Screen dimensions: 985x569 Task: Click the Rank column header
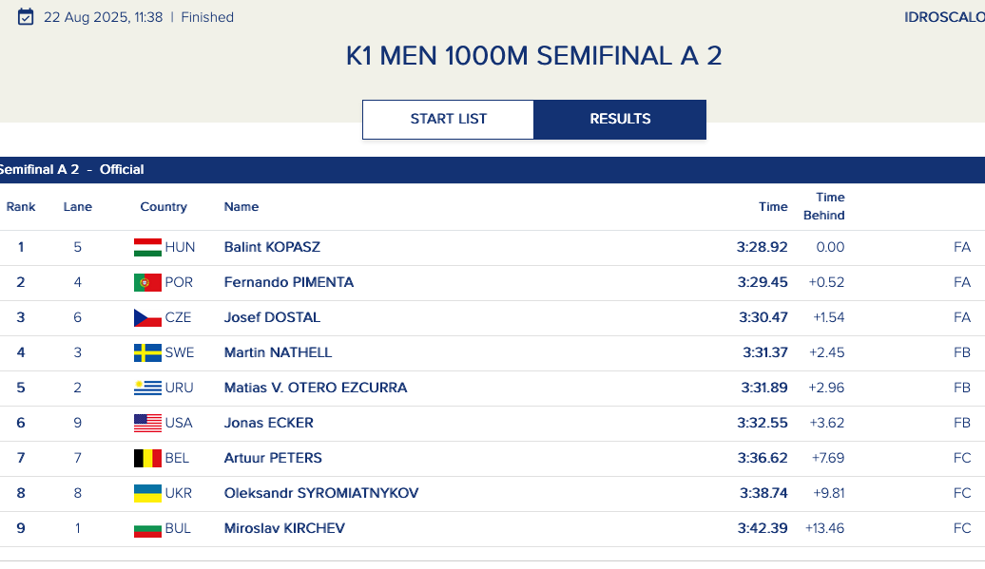tap(21, 206)
